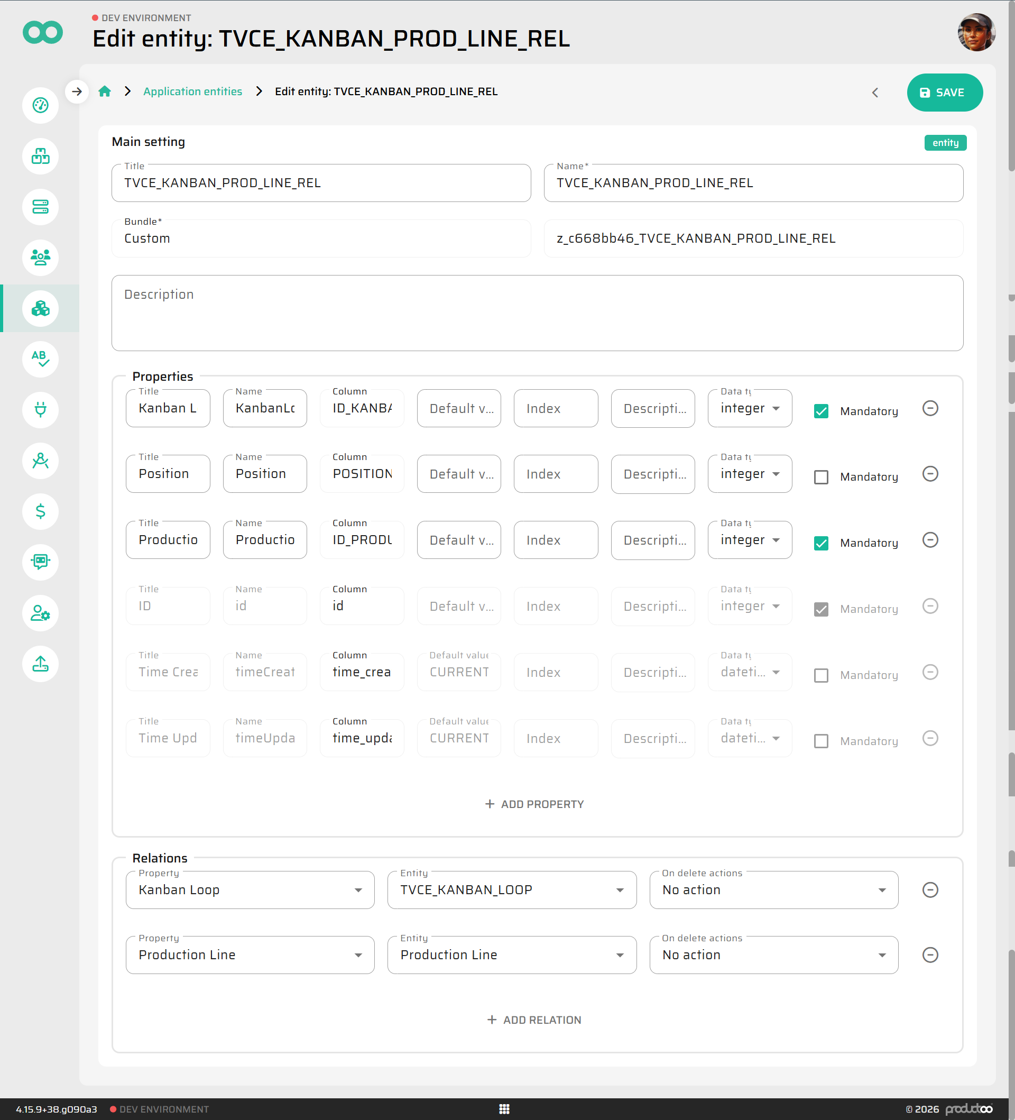This screenshot has height=1120, width=1015.
Task: Open the users group sidebar icon
Action: (x=41, y=257)
